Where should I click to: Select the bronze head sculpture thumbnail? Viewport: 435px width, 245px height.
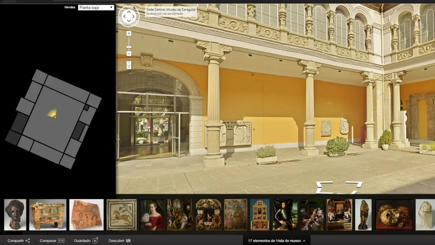[x=15, y=215]
